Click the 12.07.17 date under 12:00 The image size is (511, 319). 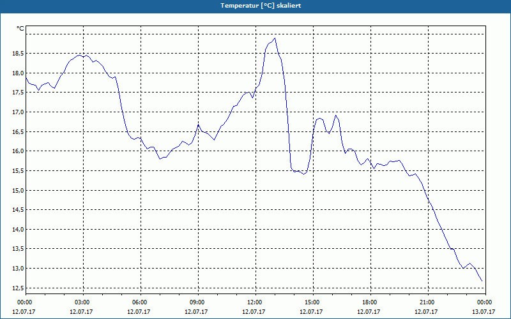(254, 312)
